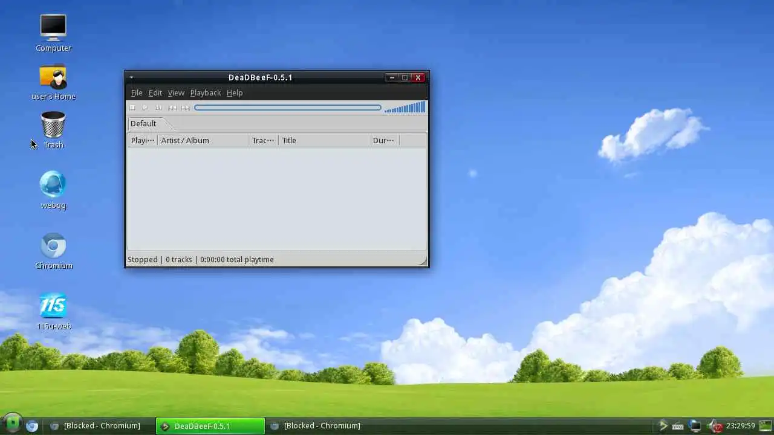Open the Edit menu

tap(155, 92)
